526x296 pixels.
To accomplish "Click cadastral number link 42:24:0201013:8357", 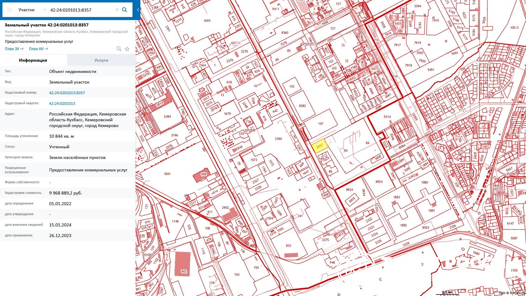I will [67, 93].
